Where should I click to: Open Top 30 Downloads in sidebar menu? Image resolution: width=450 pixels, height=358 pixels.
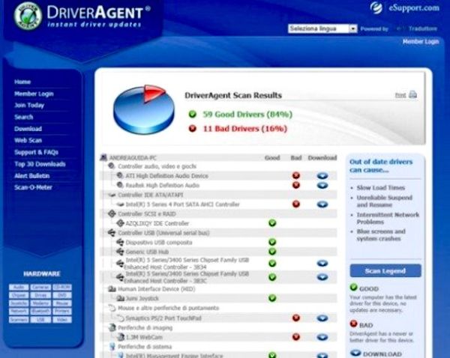tap(40, 164)
